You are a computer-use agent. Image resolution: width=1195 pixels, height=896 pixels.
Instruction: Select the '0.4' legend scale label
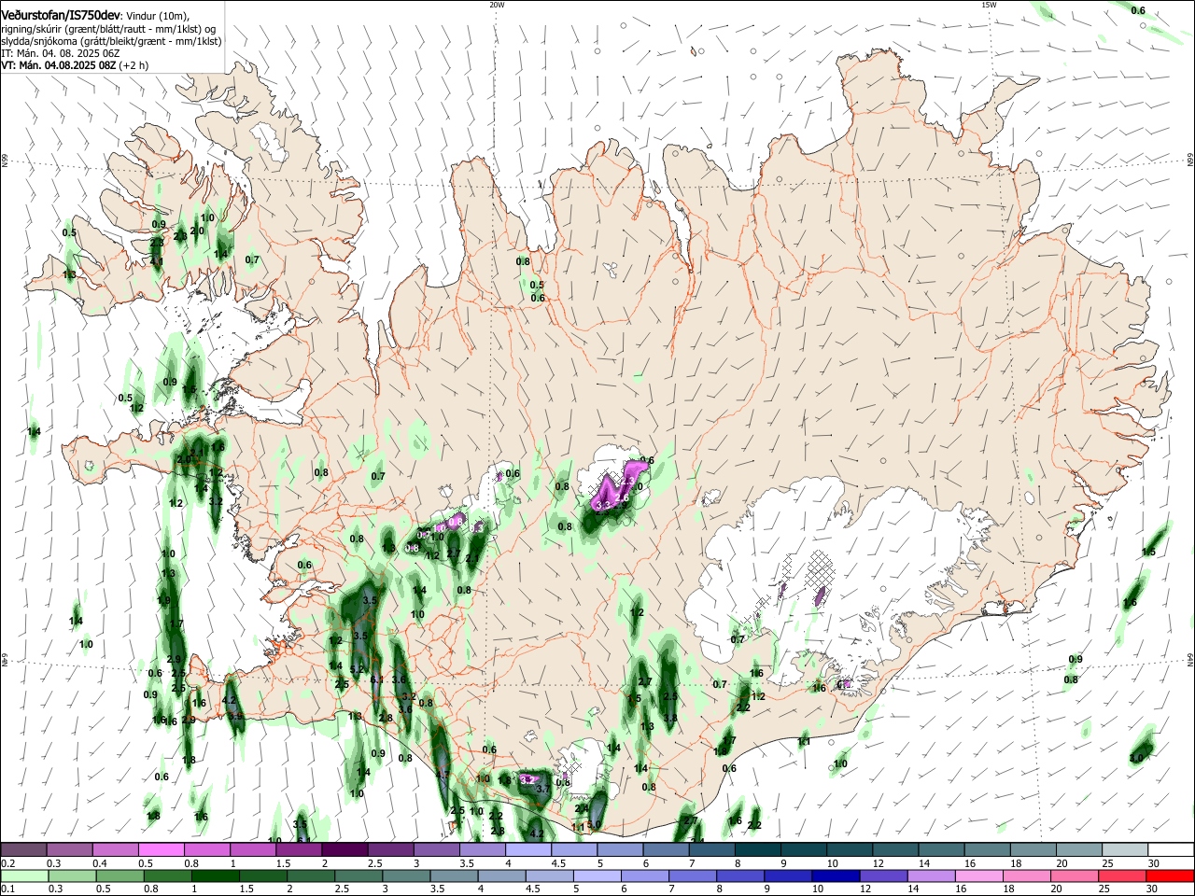point(100,863)
